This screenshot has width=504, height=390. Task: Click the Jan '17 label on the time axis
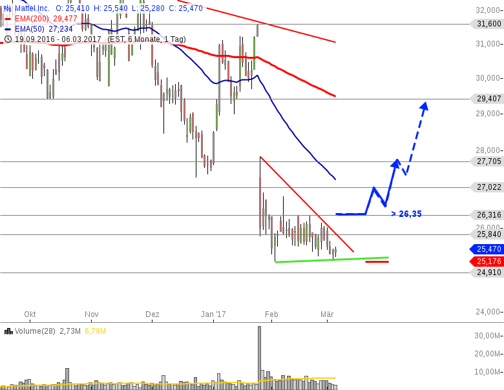(x=213, y=314)
